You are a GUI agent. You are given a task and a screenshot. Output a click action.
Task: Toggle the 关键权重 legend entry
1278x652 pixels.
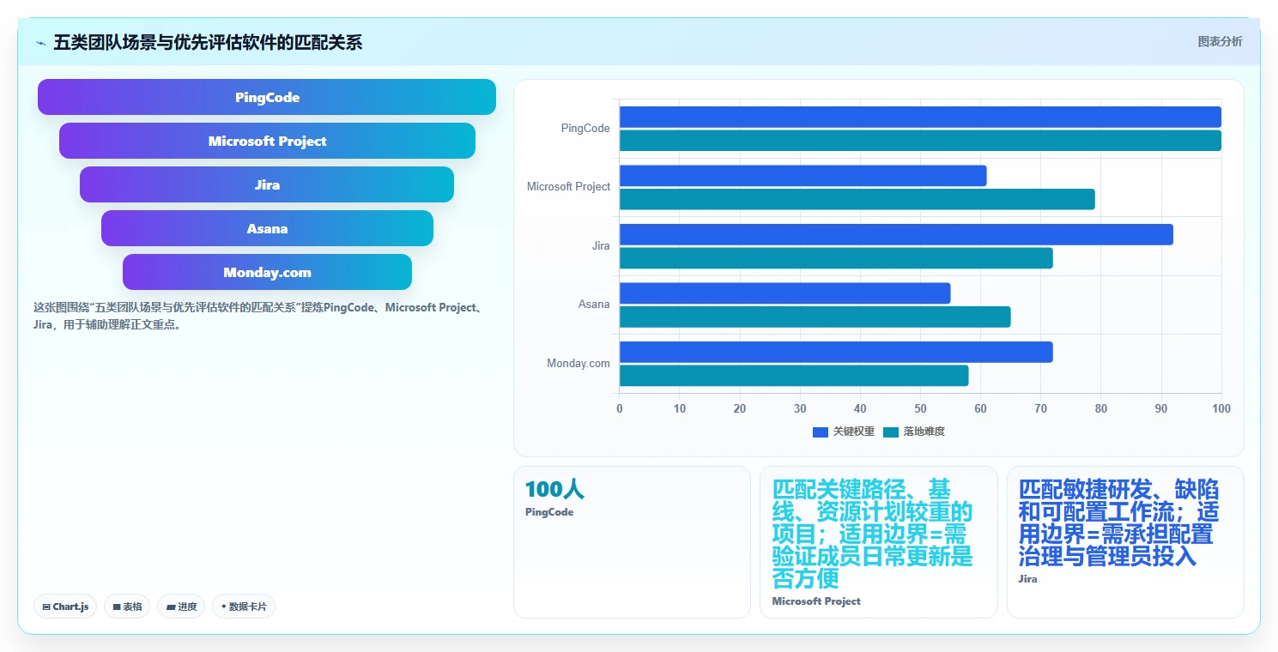tap(844, 432)
